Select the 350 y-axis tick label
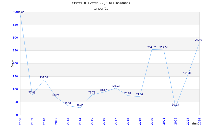The image size is (202, 126). (x=15, y=25)
